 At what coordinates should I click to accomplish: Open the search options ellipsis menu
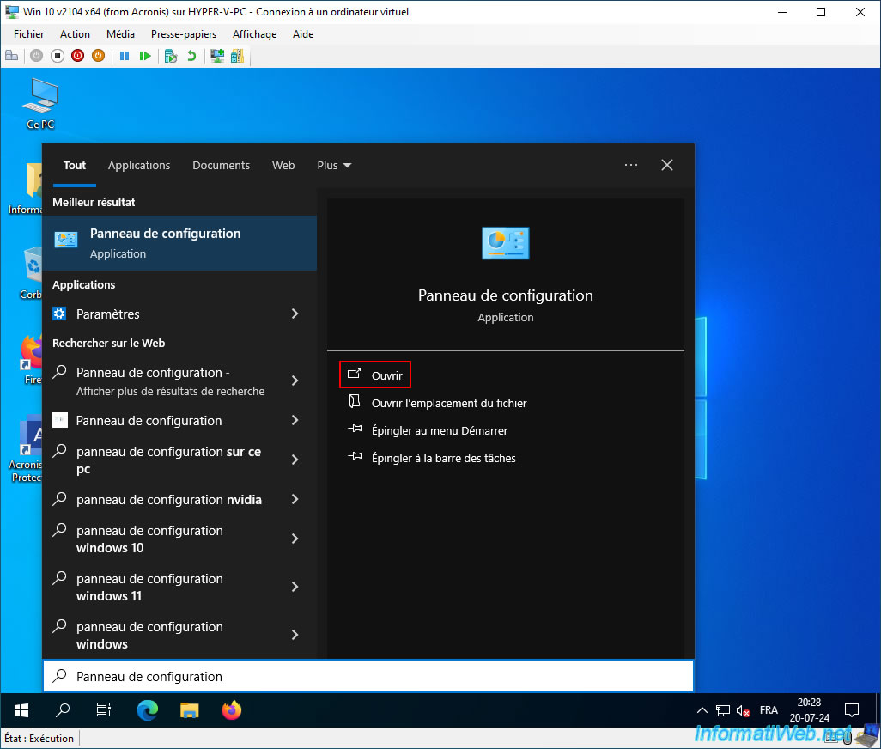631,165
